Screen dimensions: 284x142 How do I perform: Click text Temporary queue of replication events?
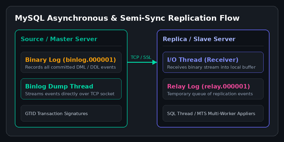[x=210, y=94]
